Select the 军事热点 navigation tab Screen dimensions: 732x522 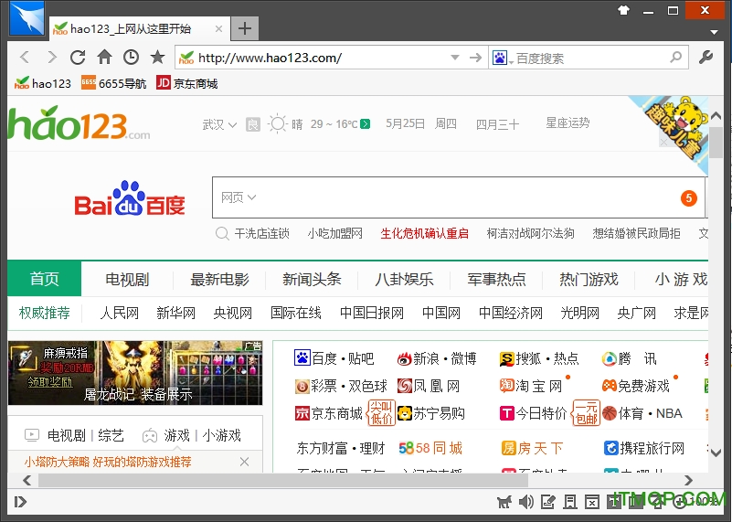coord(497,279)
